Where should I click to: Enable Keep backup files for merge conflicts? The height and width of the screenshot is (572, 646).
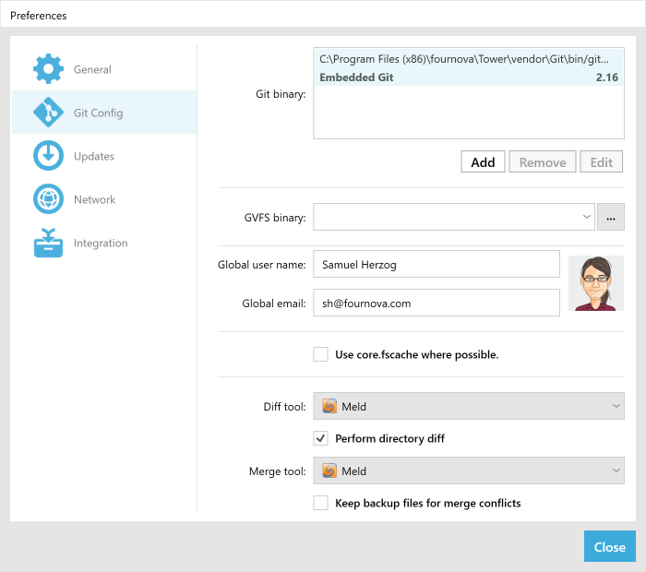click(x=321, y=503)
